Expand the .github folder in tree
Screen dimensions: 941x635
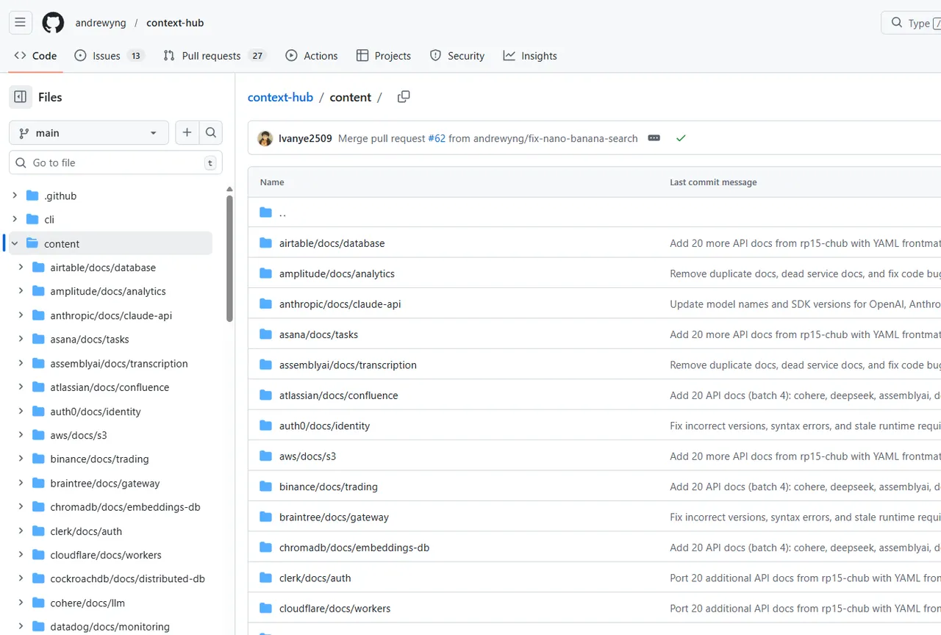(15, 195)
